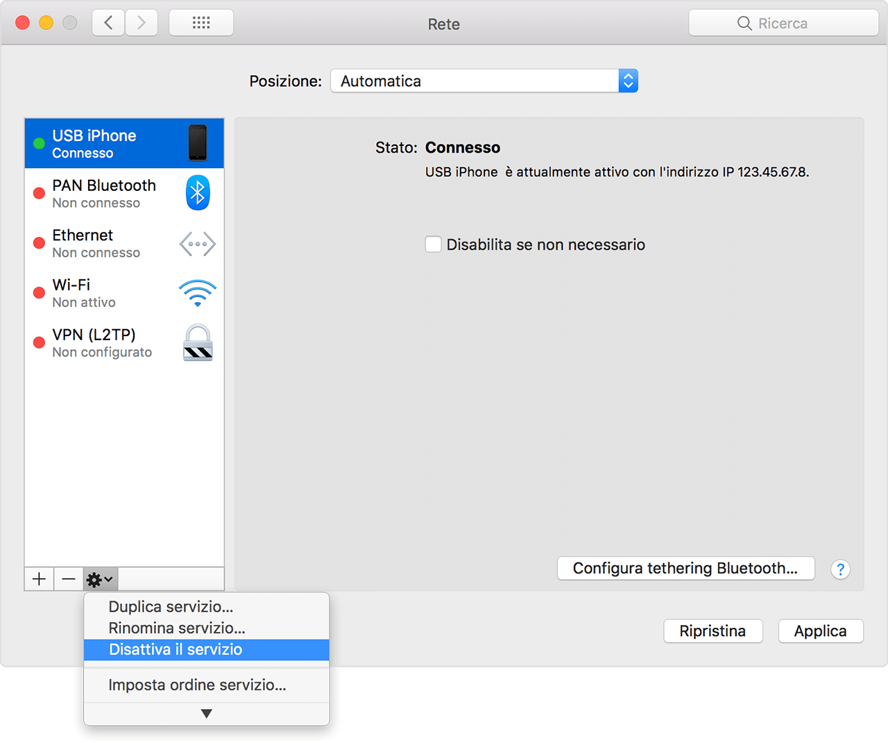The width and height of the screenshot is (888, 743).
Task: Minimize window with yellow button
Action: (x=46, y=23)
